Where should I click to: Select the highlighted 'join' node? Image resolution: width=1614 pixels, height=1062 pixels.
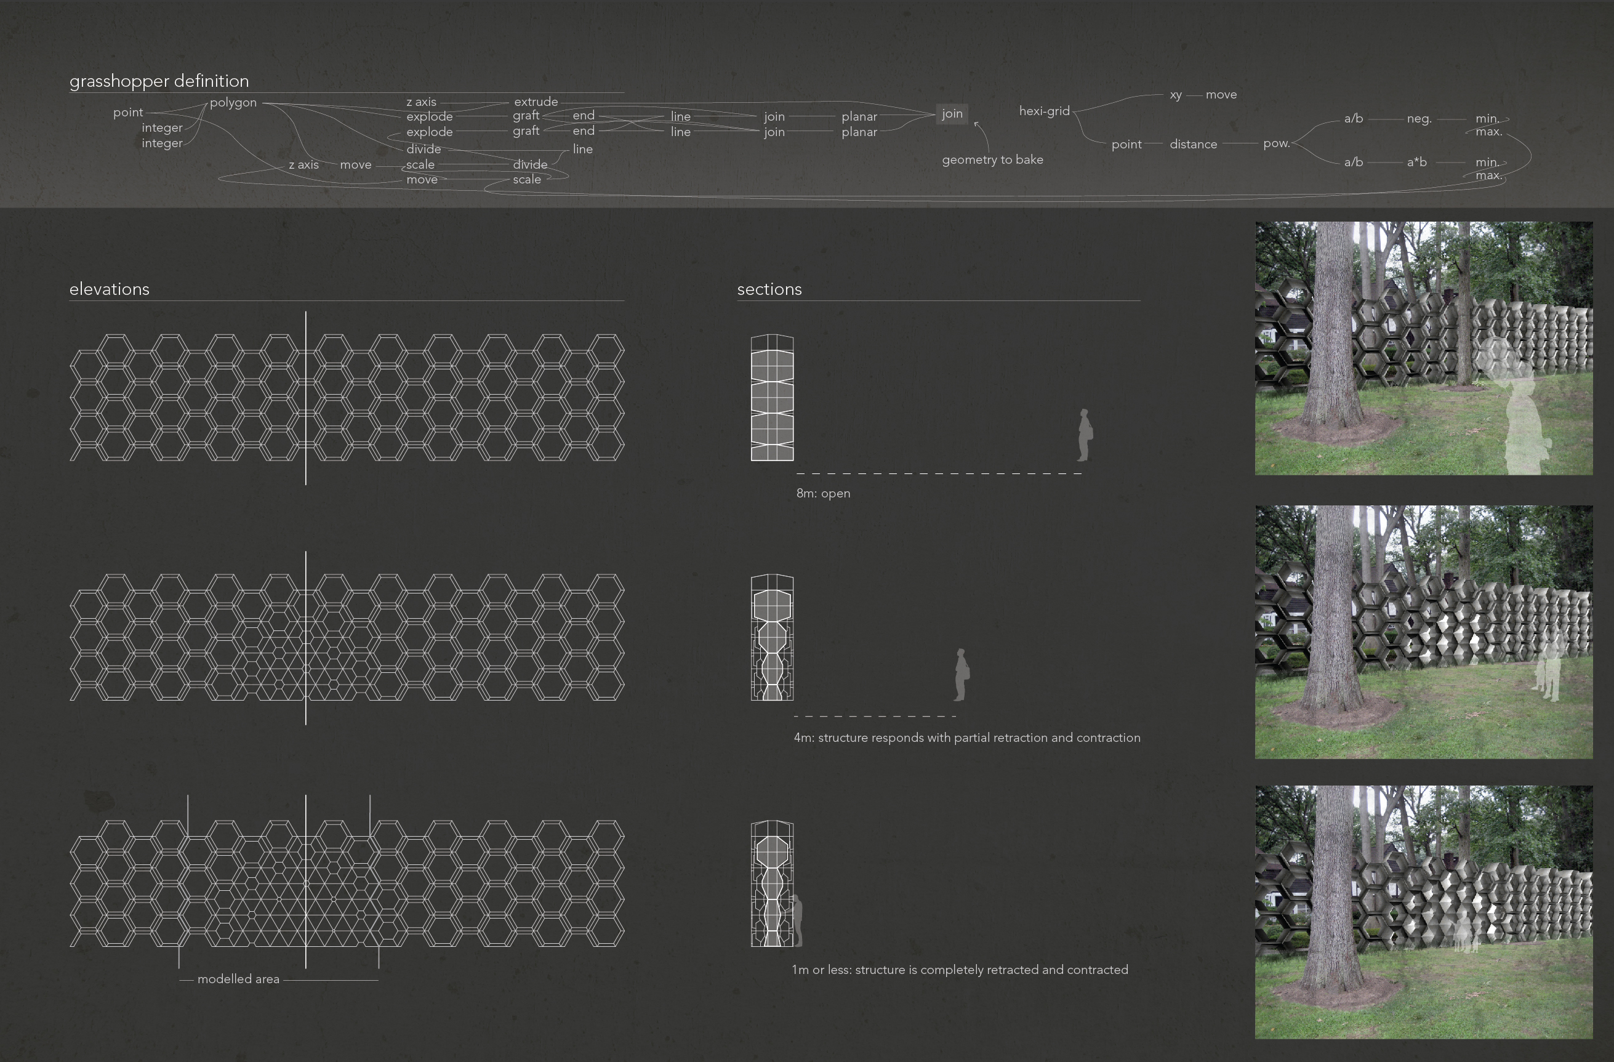click(952, 114)
